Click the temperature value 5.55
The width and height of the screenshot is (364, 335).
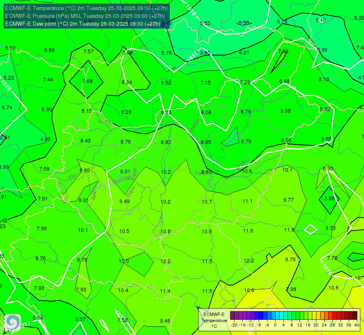pyautogui.click(x=205, y=23)
